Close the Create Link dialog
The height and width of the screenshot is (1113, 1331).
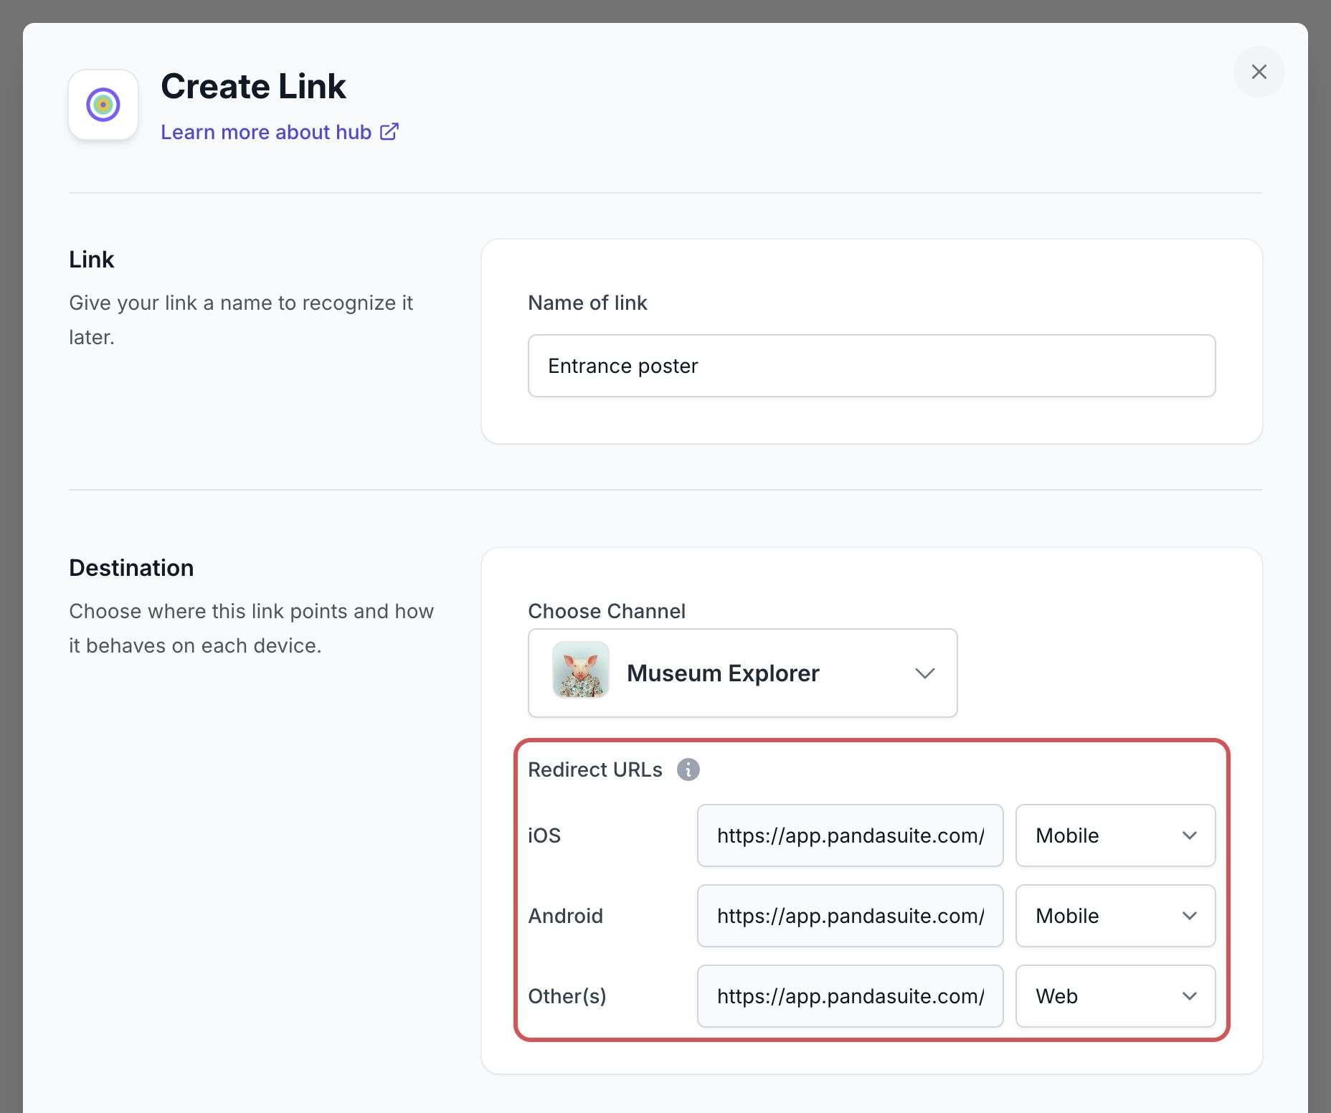[x=1259, y=72]
